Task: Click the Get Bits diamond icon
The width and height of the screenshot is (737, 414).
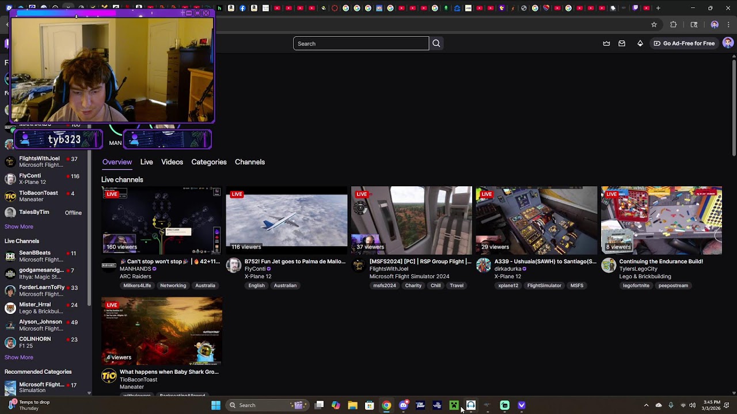Action: click(640, 43)
